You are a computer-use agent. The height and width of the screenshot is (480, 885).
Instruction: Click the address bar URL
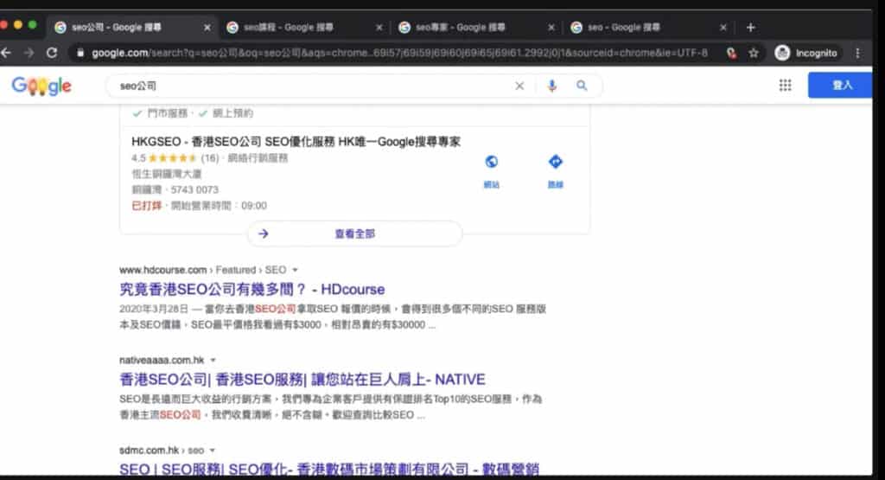click(x=399, y=53)
